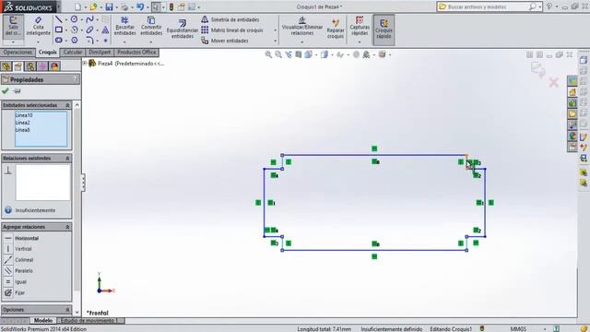Image resolution: width=590 pixels, height=332 pixels.
Task: Click red X cancel sketch corner icon
Action: point(553,82)
